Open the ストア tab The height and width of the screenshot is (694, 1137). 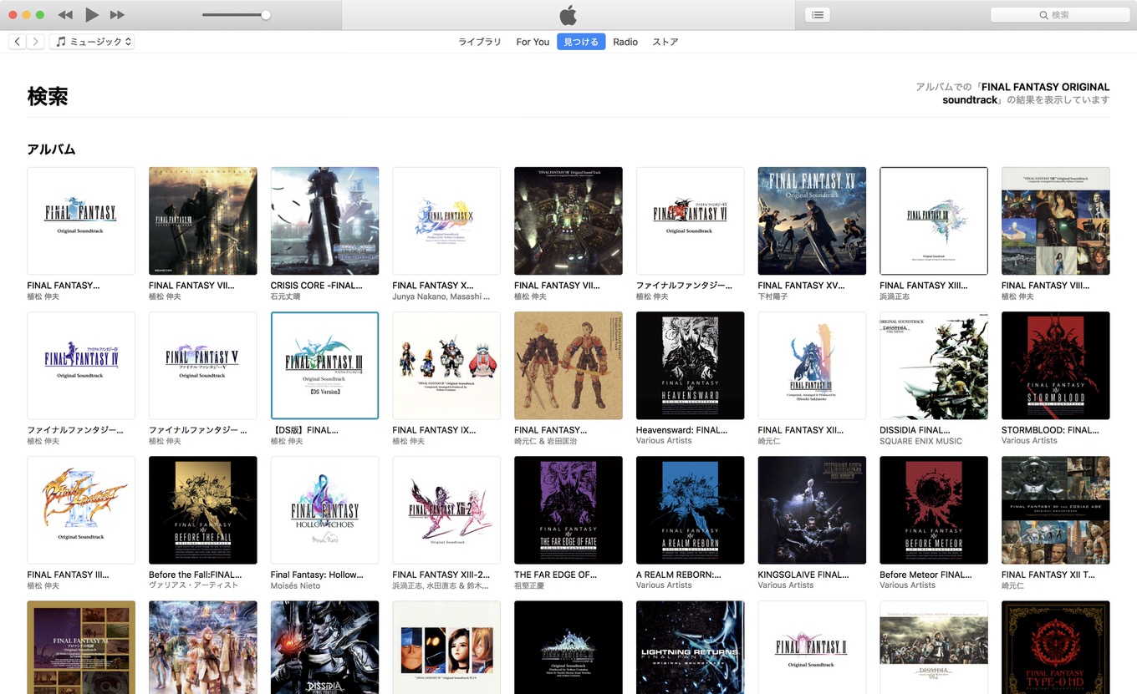665,42
